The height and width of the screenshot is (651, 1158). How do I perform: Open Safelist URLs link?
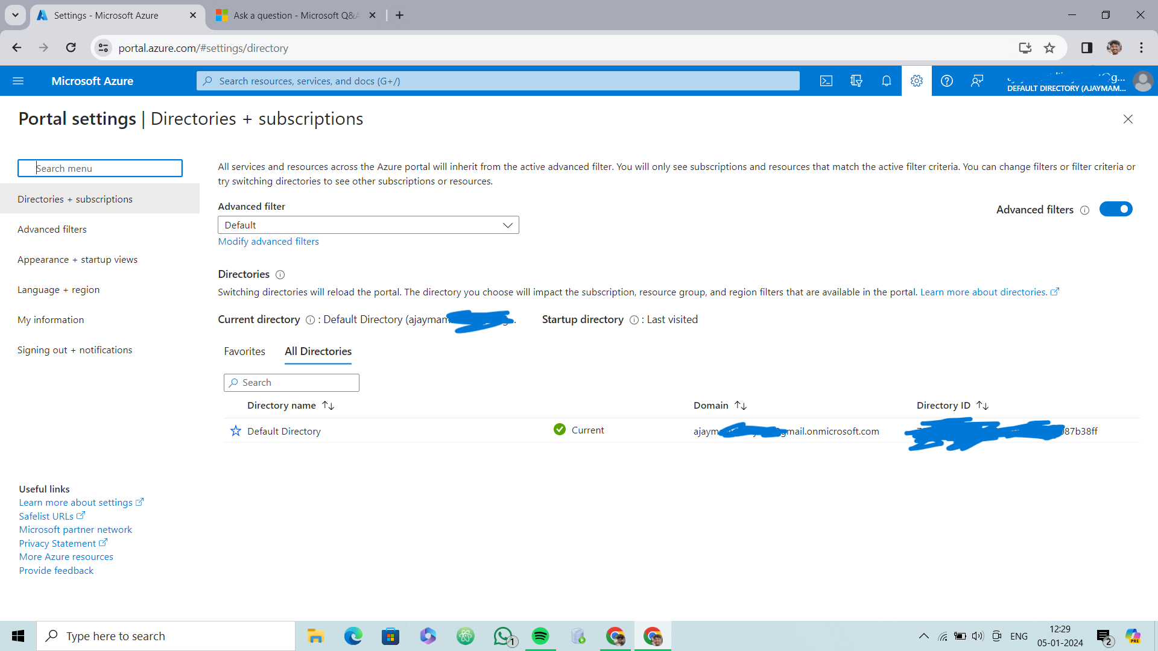[52, 517]
